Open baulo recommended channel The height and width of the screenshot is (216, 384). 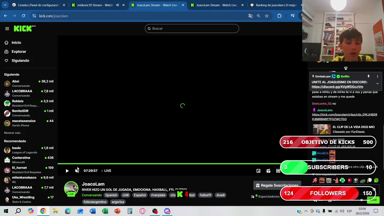(x=29, y=150)
